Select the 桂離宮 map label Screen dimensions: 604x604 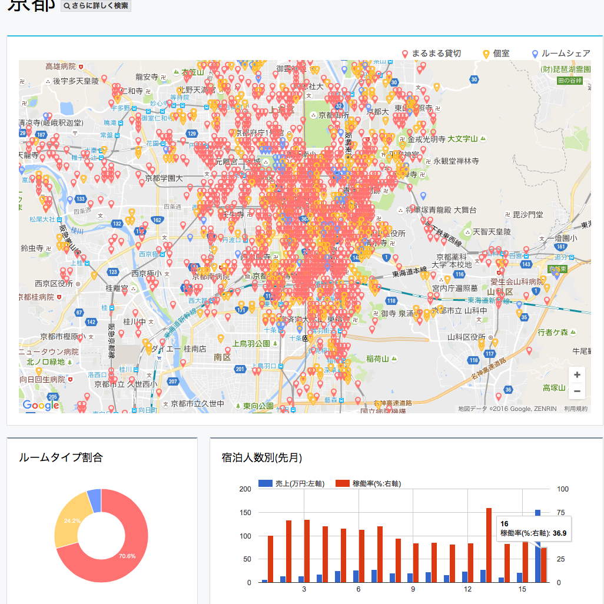click(117, 288)
